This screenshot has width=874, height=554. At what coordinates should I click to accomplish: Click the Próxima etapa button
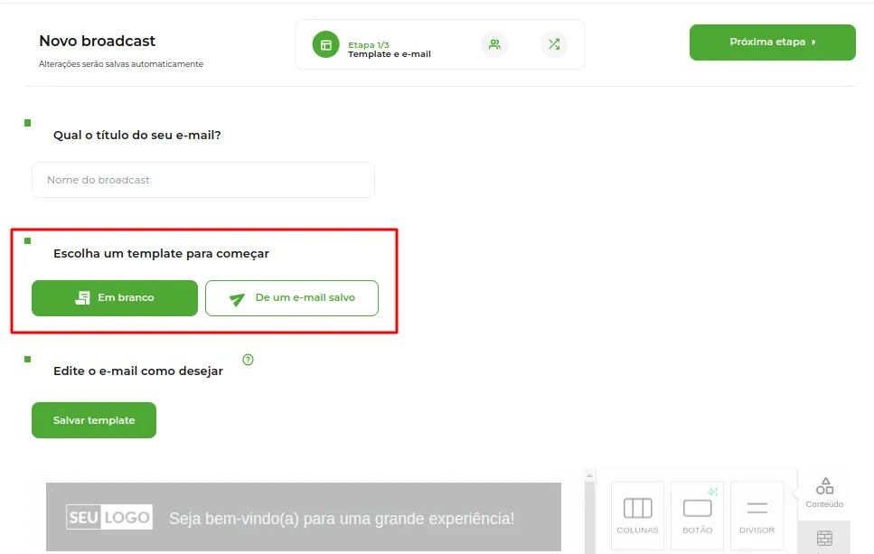(772, 42)
